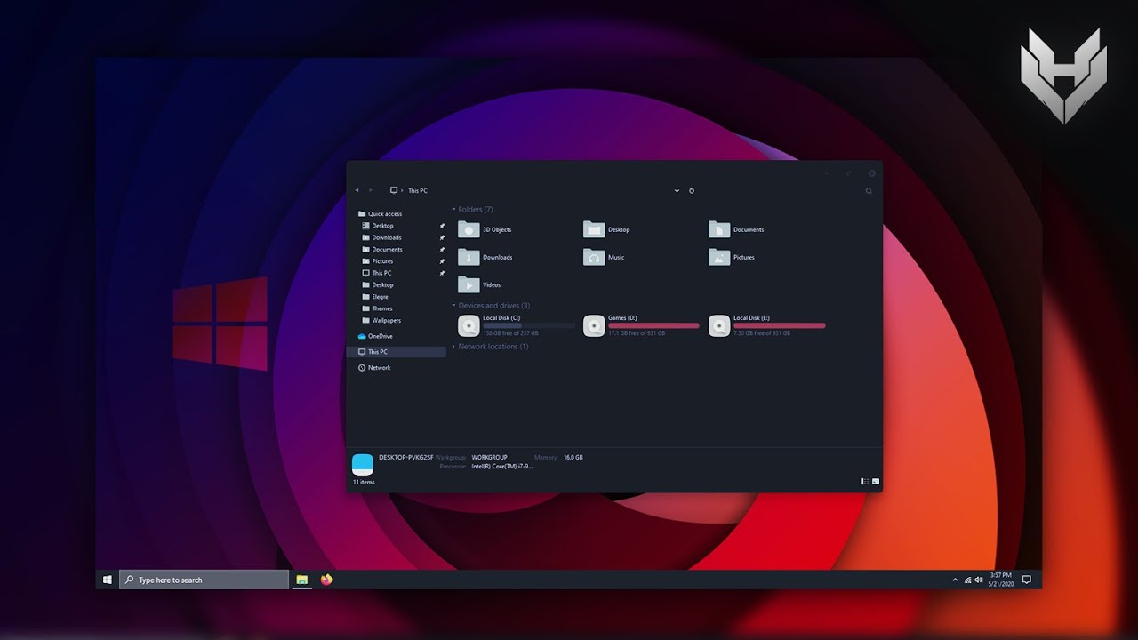Select the Local Disk (E:) drive icon

tap(719, 325)
